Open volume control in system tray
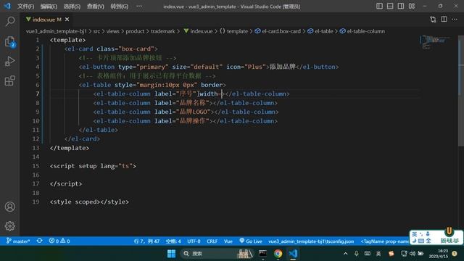The height and width of the screenshot is (261, 464). point(413,254)
